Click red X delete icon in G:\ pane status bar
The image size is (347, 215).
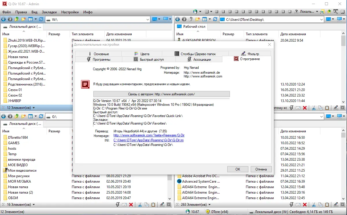tap(131, 205)
